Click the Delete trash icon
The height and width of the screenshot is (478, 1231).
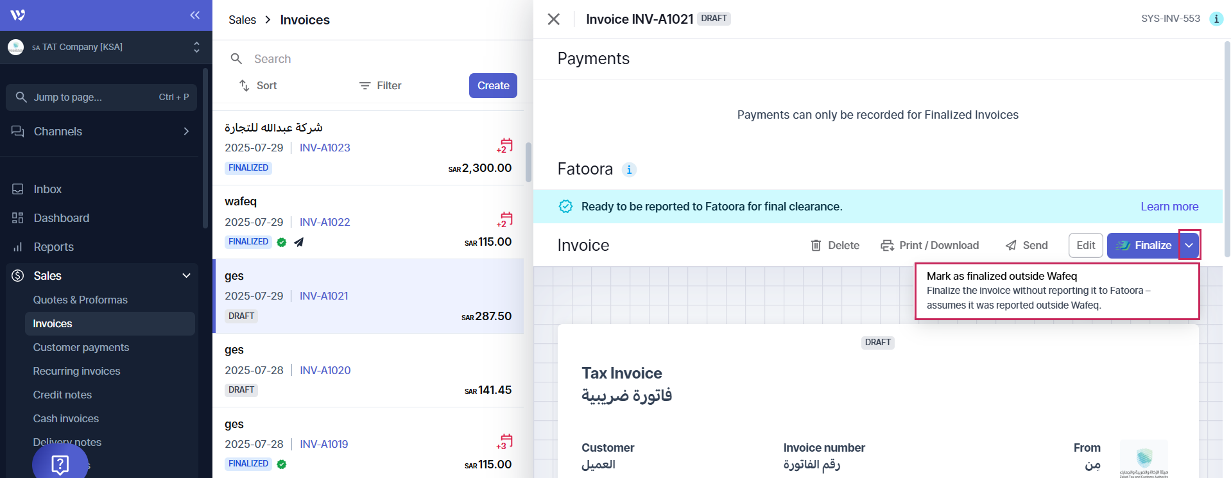coord(816,245)
